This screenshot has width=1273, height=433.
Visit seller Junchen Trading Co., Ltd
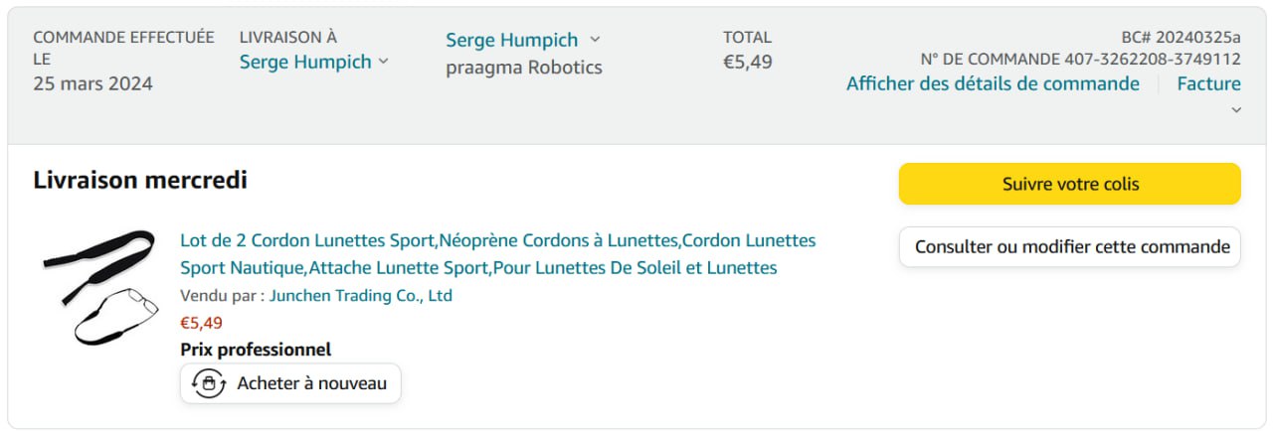361,296
